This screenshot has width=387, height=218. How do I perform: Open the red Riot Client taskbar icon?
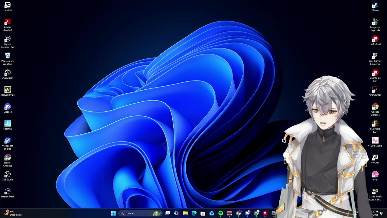[x=265, y=213]
